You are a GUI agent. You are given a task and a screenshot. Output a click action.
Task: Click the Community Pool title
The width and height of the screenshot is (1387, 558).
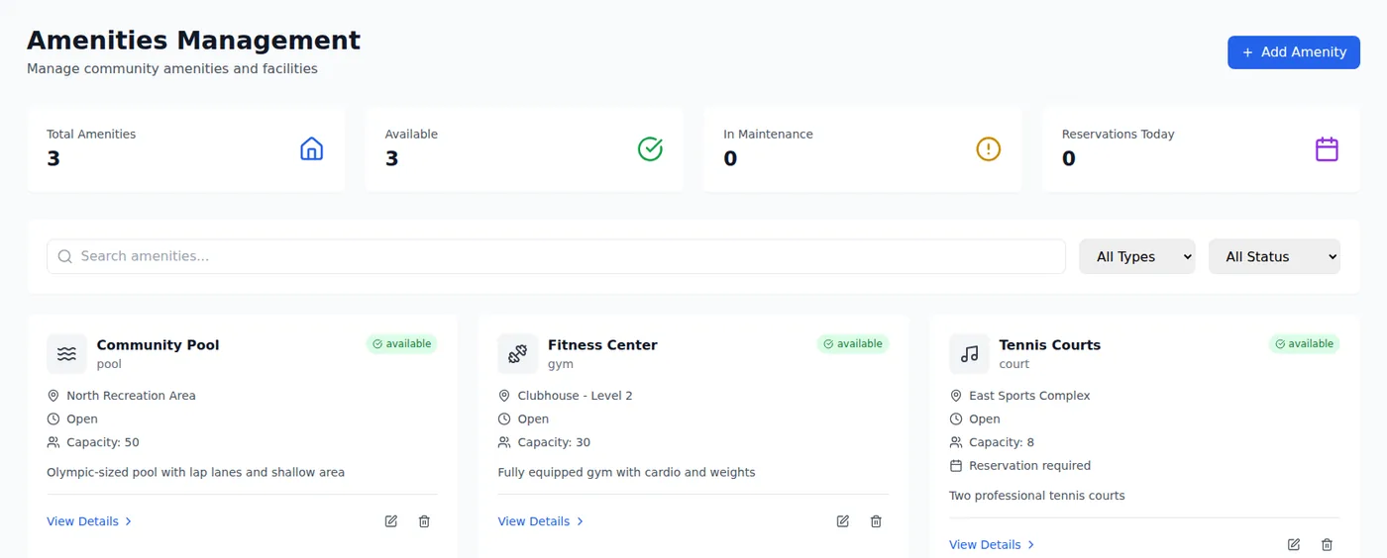[158, 345]
